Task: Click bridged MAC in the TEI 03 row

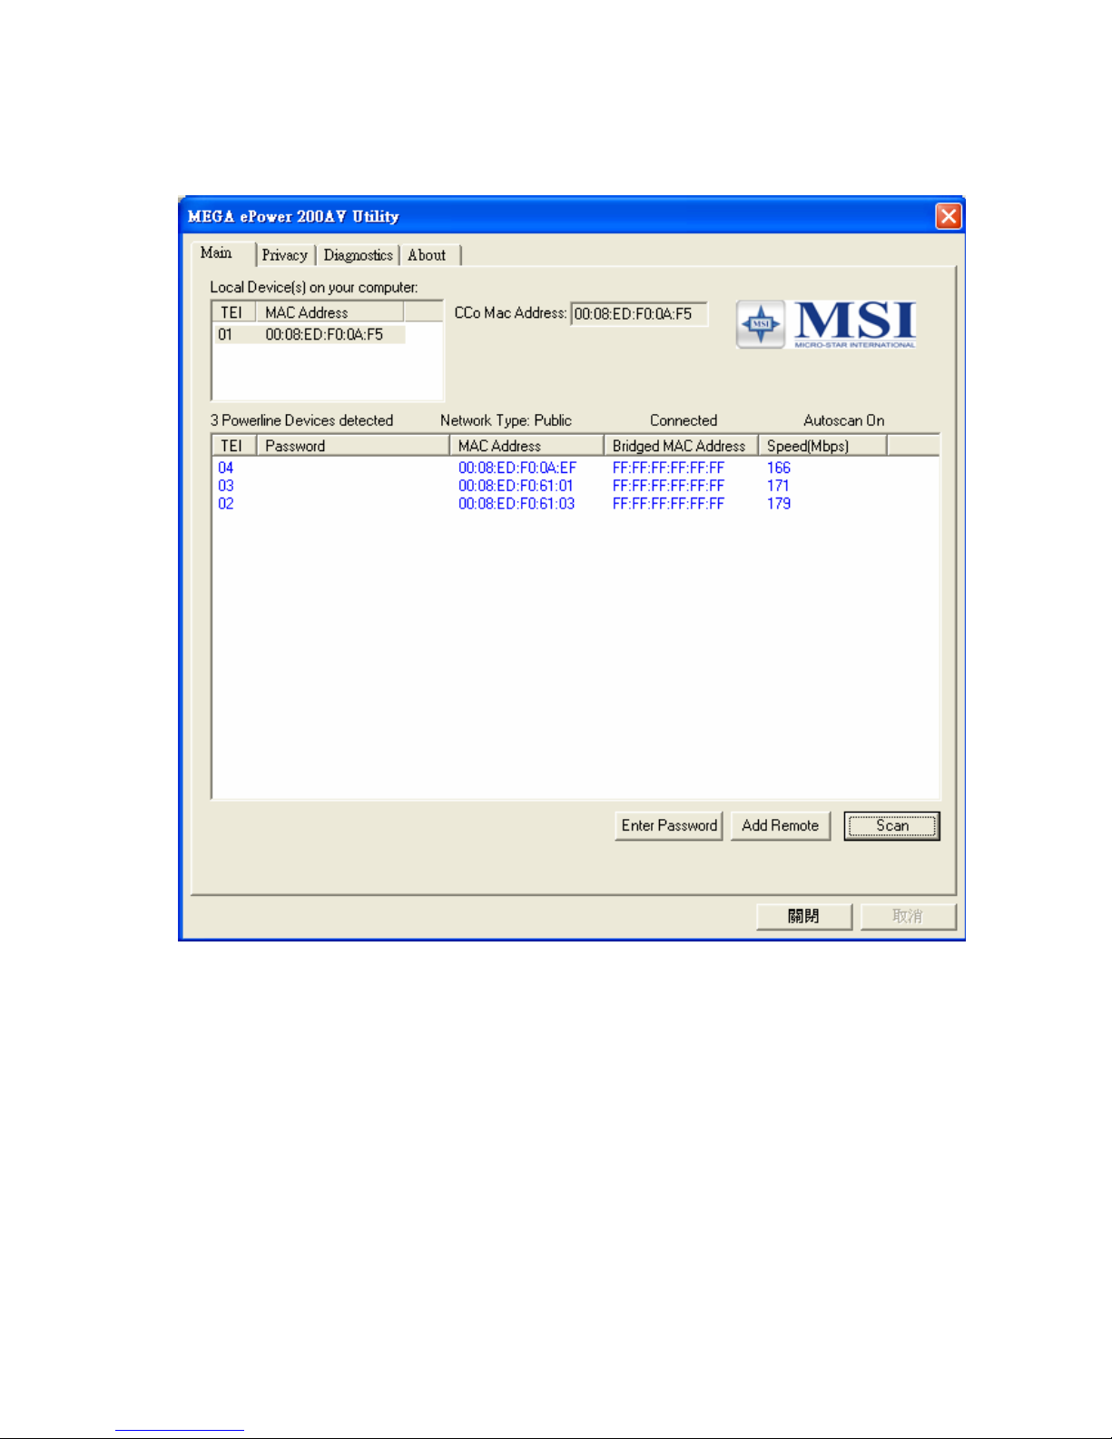Action: tap(668, 486)
